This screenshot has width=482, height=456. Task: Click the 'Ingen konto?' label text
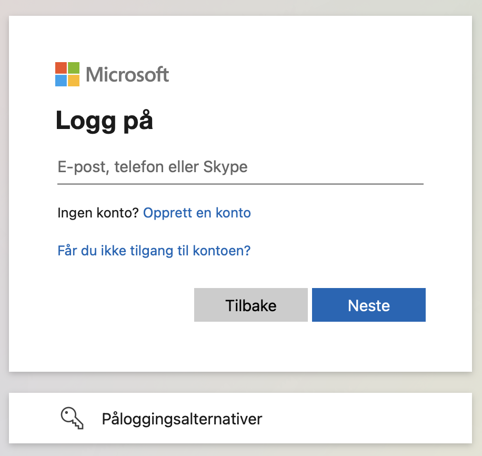pos(98,213)
